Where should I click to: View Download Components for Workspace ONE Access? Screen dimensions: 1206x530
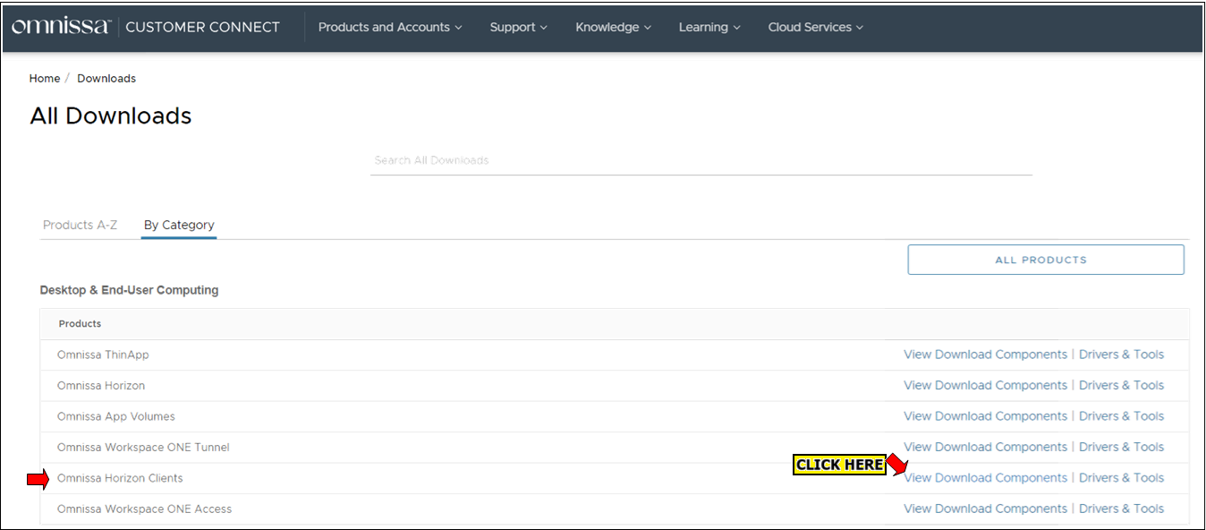tap(985, 509)
